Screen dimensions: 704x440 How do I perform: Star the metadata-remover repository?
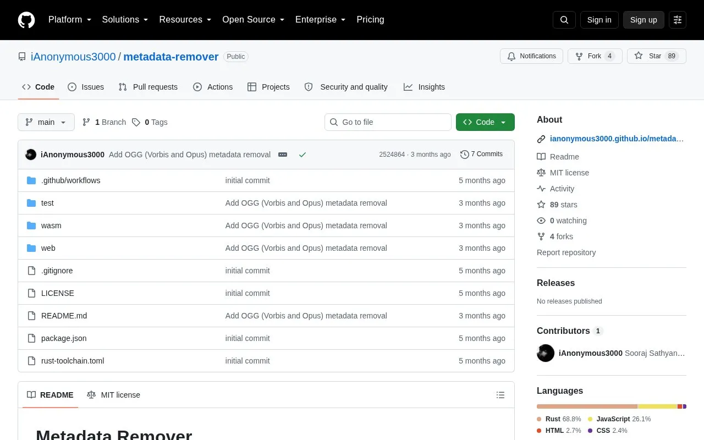657,56
